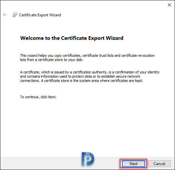
Task: Click the line 'lists from a certificate store to your disk'
Action: point(52,60)
